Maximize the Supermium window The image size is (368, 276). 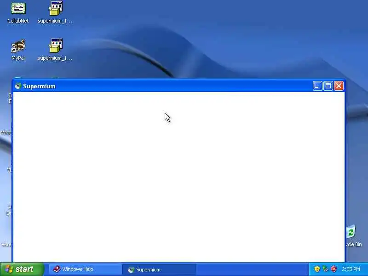point(328,86)
